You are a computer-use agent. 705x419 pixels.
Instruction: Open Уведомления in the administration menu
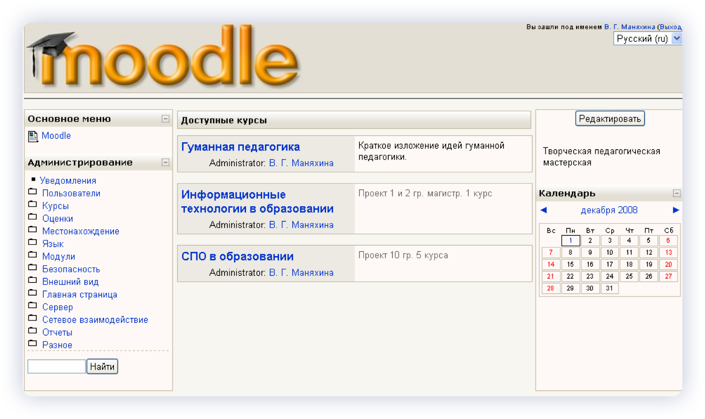[68, 181]
